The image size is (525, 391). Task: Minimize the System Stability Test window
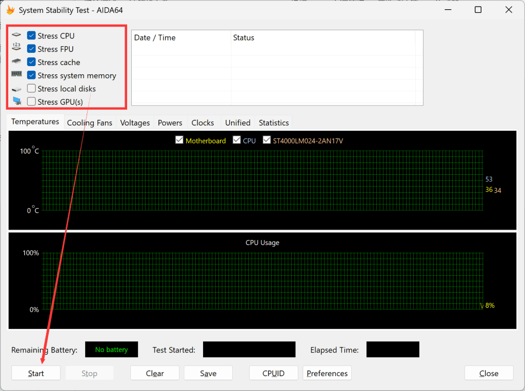(x=448, y=10)
